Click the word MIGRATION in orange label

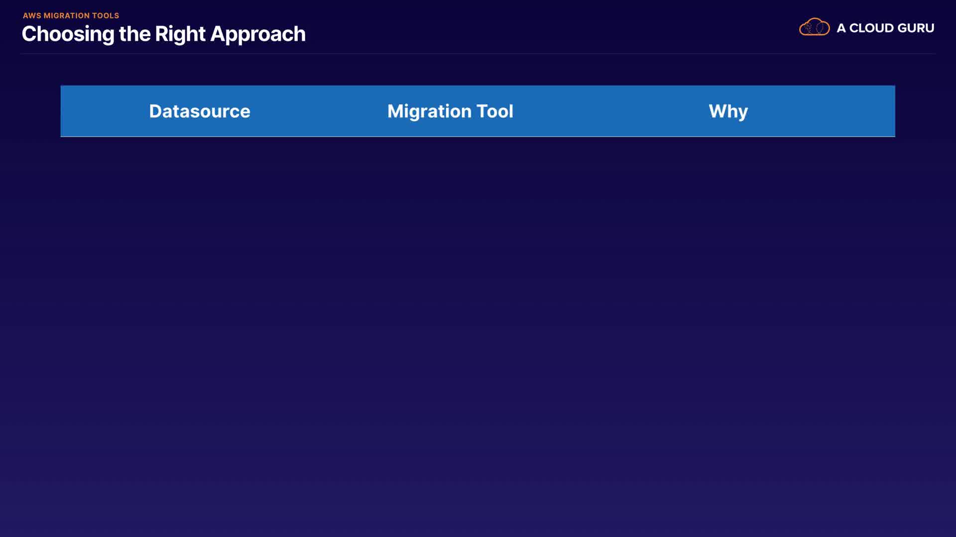point(66,15)
